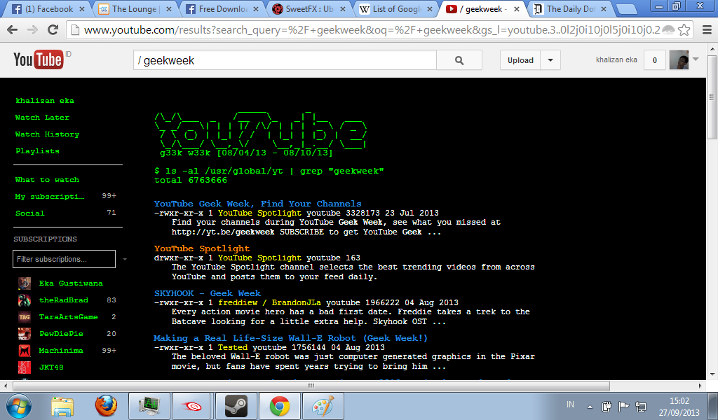This screenshot has height=420, width=718.
Task: Go to What to watch
Action: [47, 180]
